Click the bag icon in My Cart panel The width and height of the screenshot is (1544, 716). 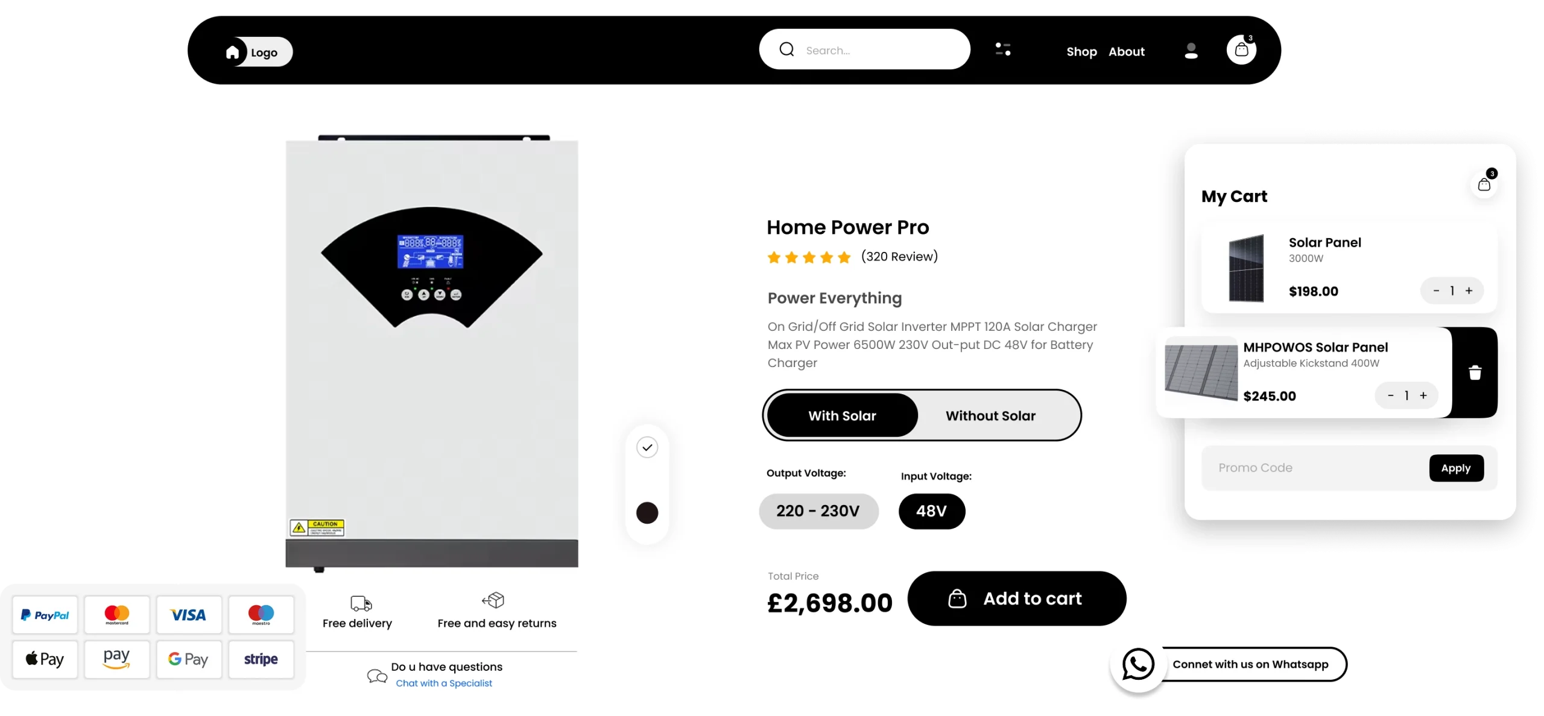click(1484, 184)
